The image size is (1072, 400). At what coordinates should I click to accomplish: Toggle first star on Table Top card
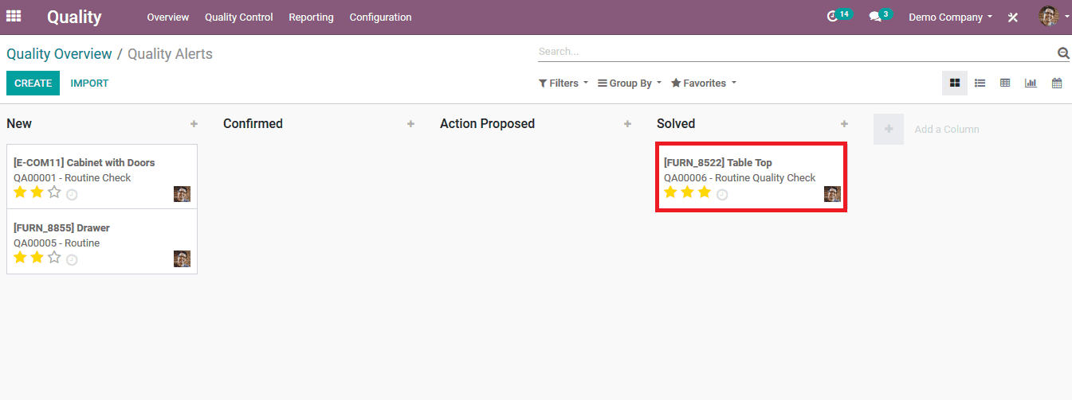coord(670,192)
